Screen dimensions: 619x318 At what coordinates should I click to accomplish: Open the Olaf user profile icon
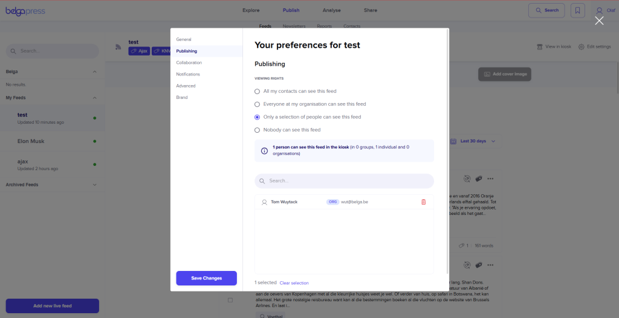coord(600,10)
